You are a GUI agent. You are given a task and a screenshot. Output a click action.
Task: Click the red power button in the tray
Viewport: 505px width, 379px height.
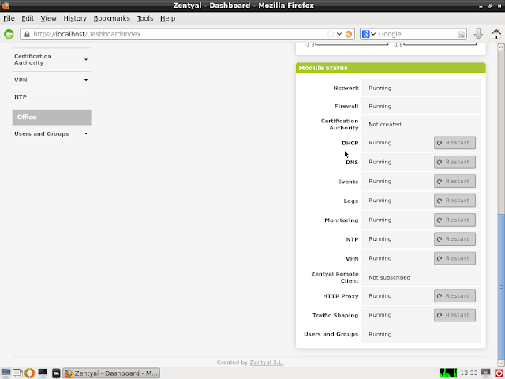499,373
